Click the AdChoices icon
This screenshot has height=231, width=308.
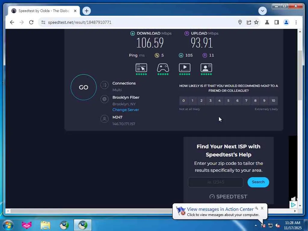(x=293, y=205)
